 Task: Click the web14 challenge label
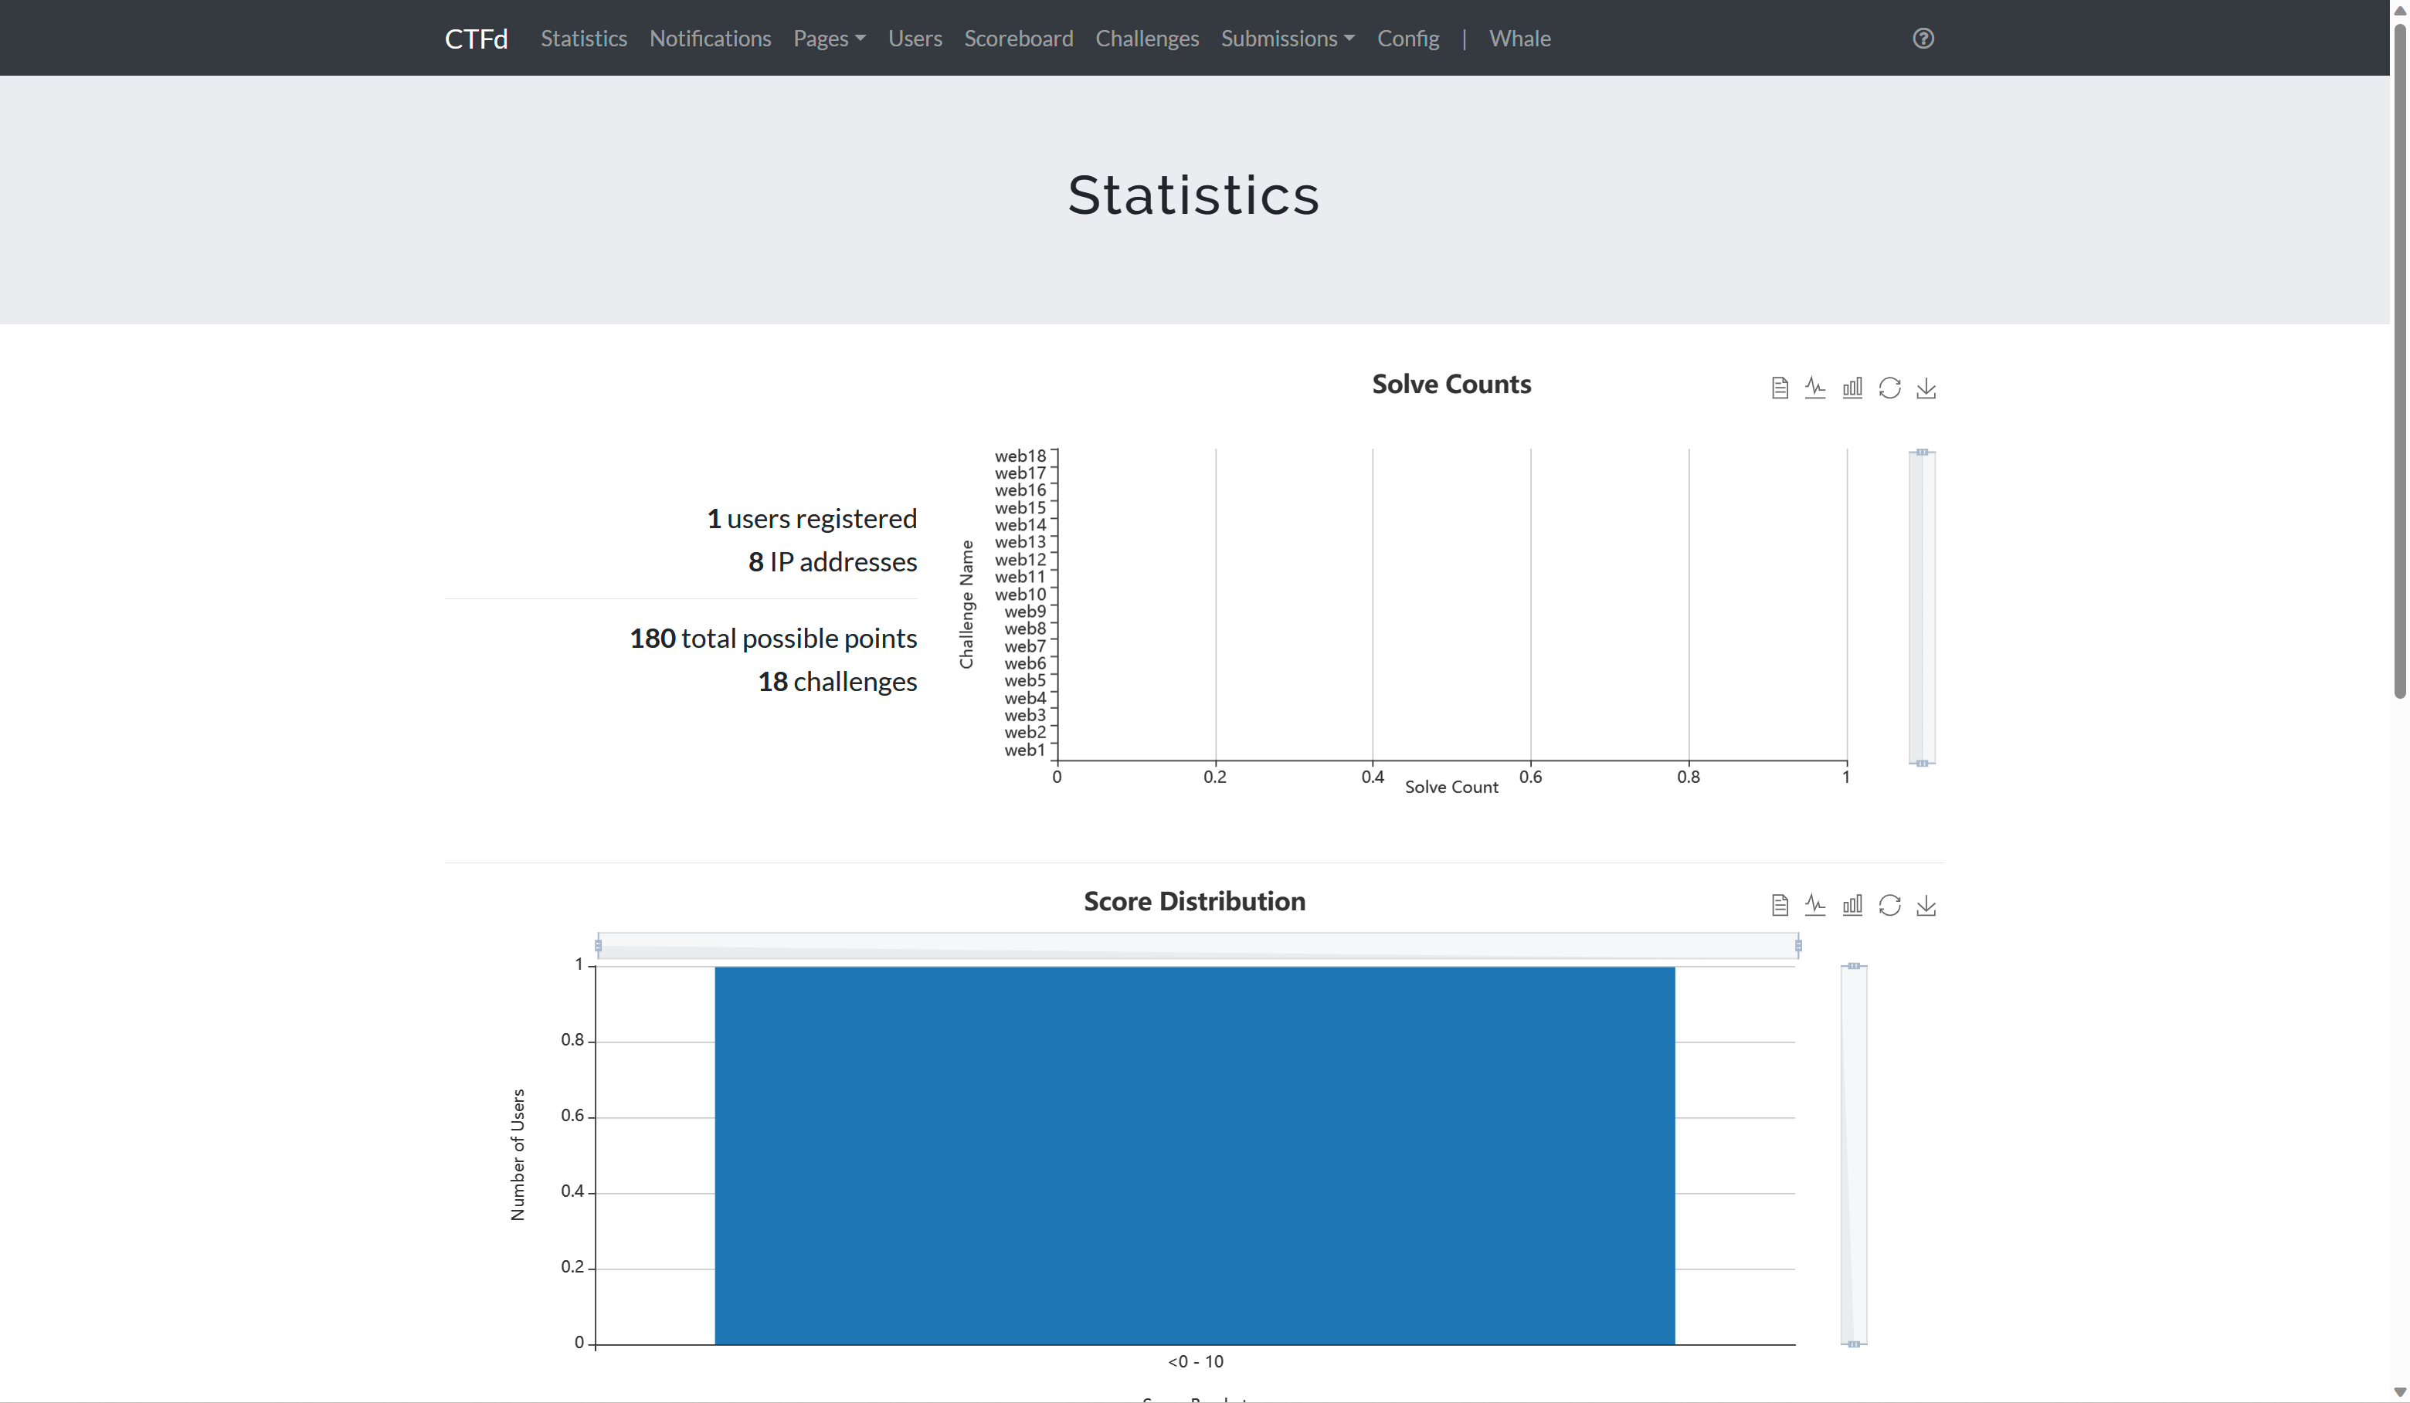[1020, 525]
